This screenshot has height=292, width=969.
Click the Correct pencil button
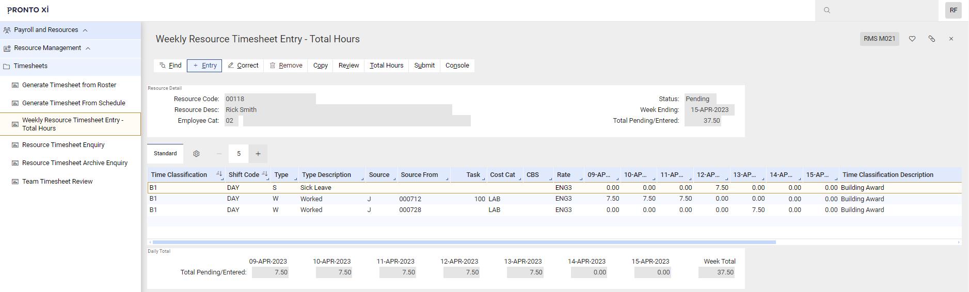pos(243,66)
